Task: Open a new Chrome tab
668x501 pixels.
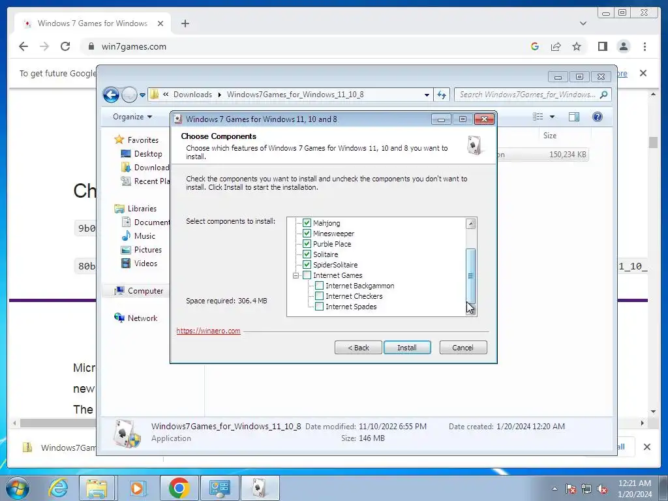Action: [185, 23]
